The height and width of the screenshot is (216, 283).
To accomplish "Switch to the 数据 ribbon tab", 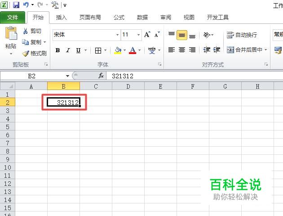I will pyautogui.click(x=142, y=18).
